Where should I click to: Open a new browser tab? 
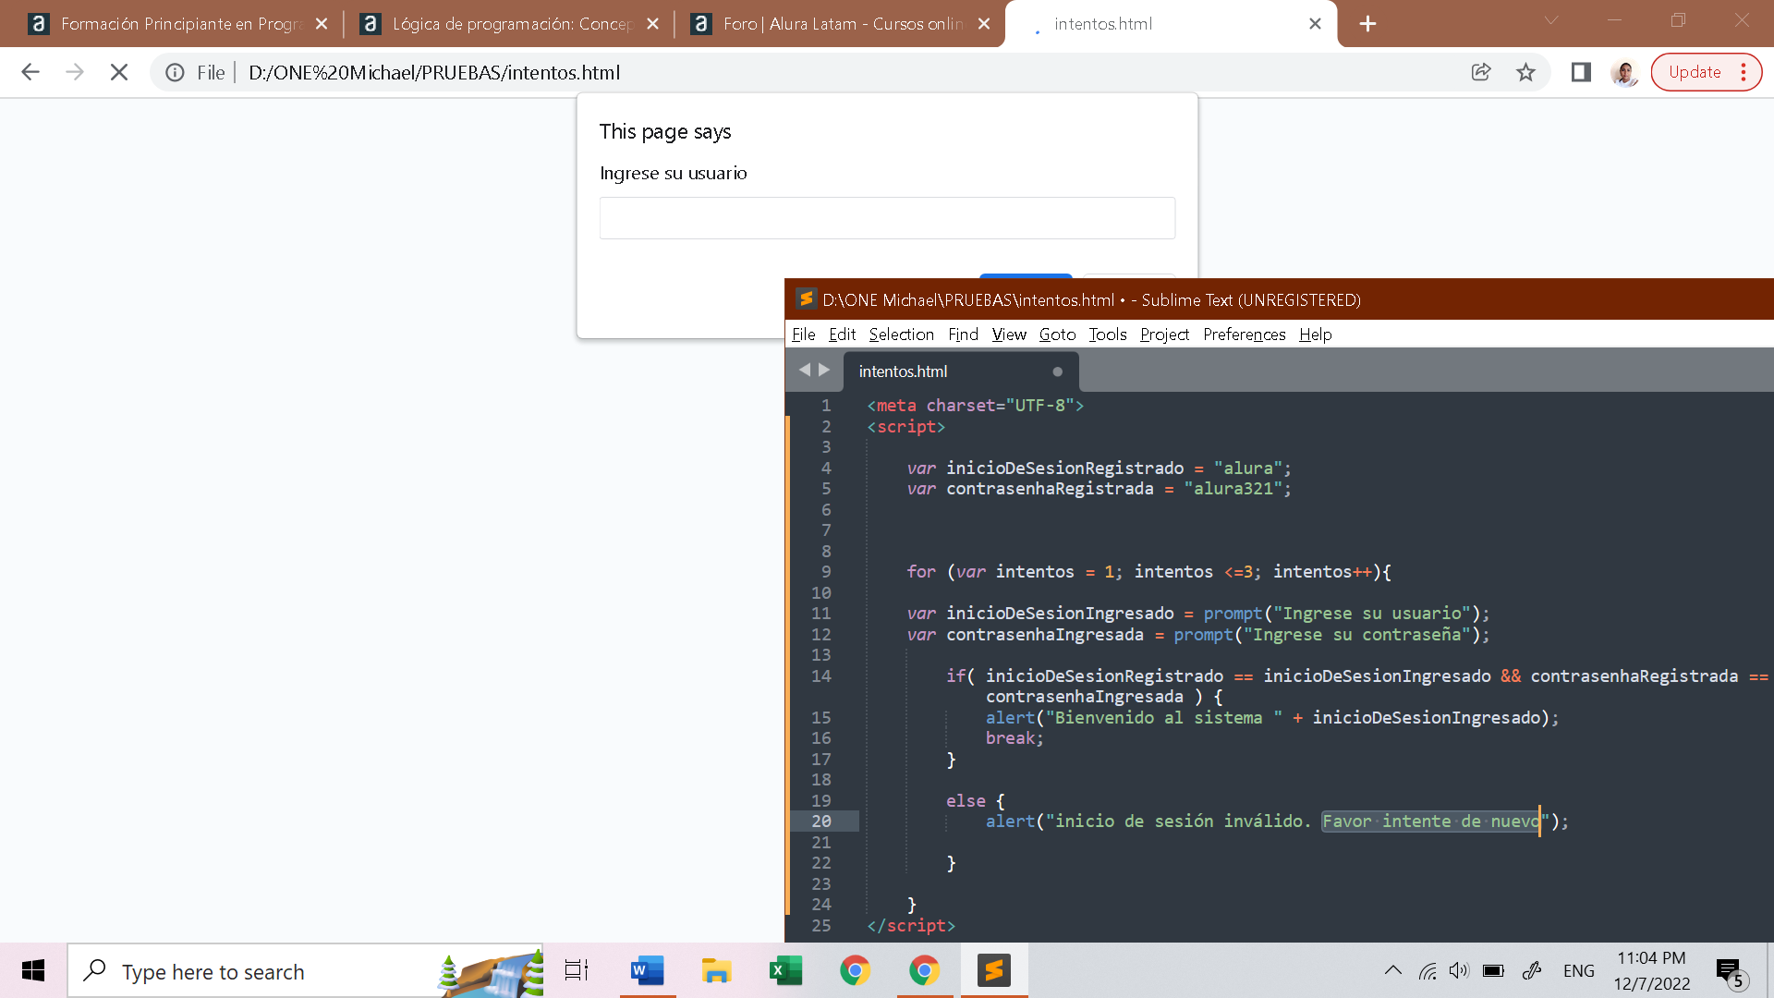[1368, 24]
